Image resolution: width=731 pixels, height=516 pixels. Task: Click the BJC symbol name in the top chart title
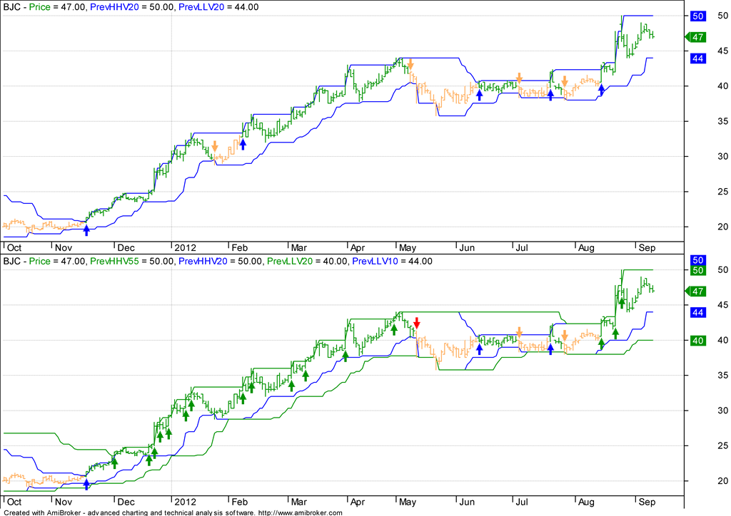(x=12, y=7)
